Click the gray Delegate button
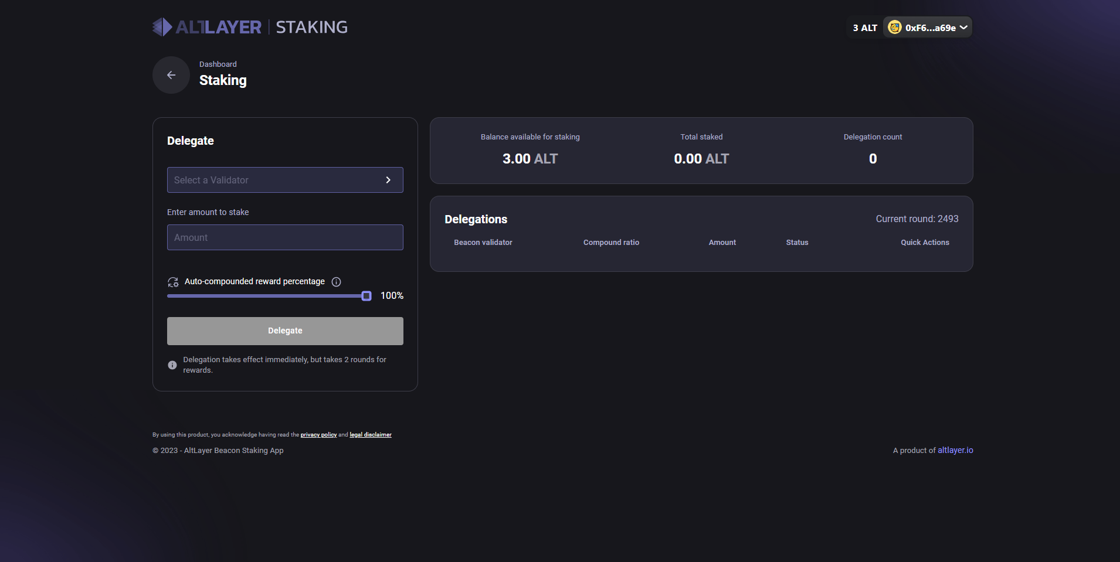 point(285,331)
